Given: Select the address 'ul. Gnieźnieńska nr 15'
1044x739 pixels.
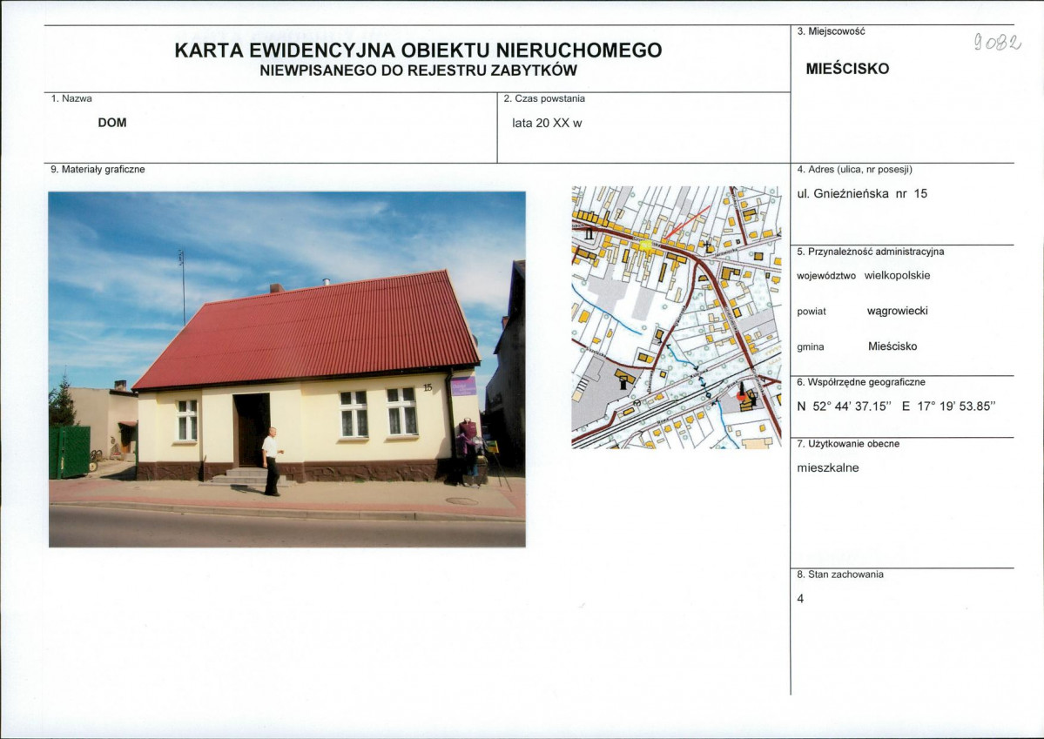Looking at the screenshot, I should pos(861,194).
